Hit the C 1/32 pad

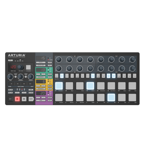tap(132, 98)
